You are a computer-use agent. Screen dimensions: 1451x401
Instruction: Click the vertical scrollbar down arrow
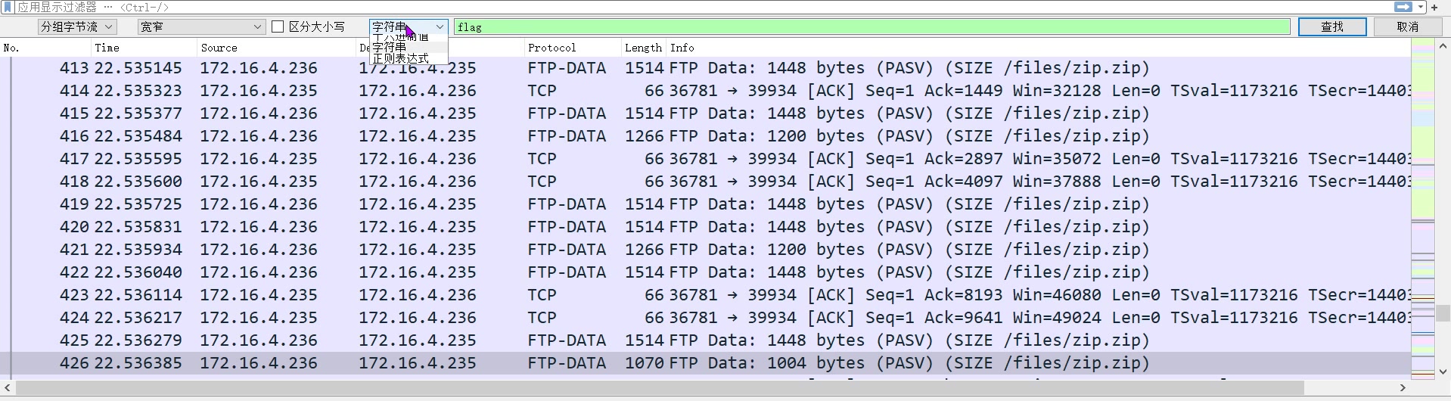(1442, 371)
